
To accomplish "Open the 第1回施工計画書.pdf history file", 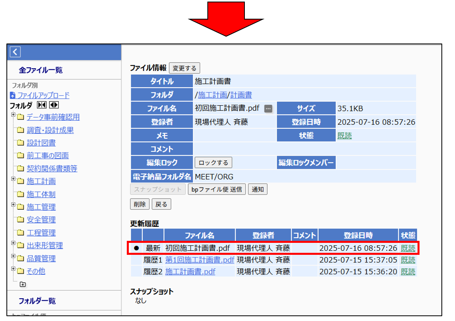I will (199, 260).
